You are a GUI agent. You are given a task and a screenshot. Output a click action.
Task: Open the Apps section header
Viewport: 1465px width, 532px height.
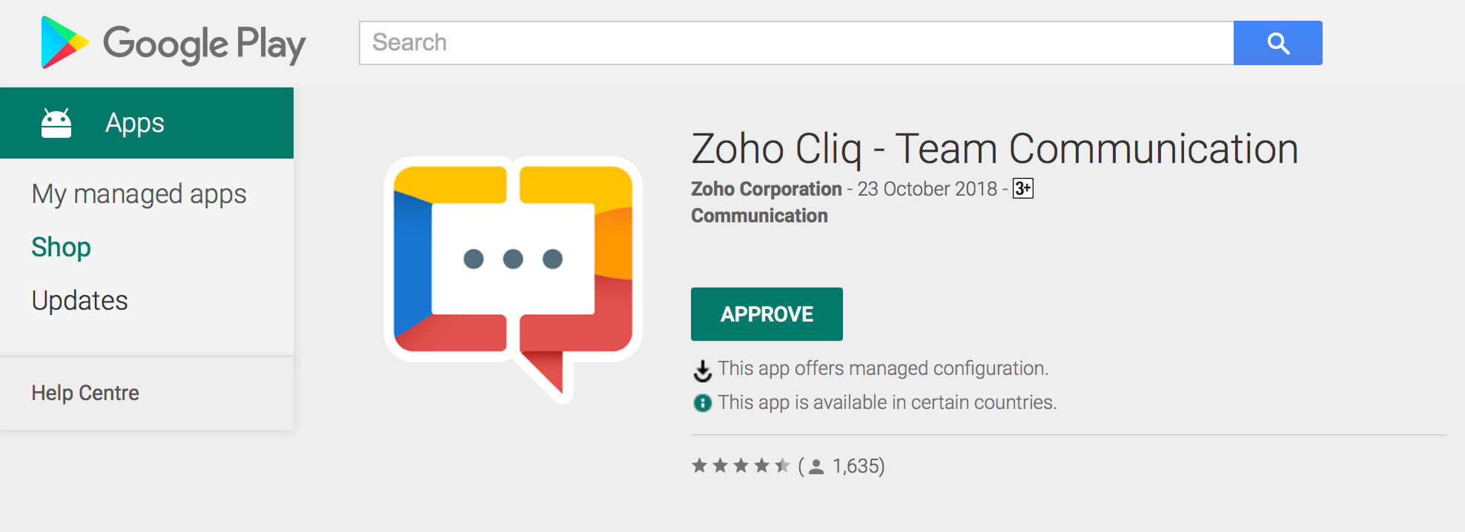[x=135, y=123]
